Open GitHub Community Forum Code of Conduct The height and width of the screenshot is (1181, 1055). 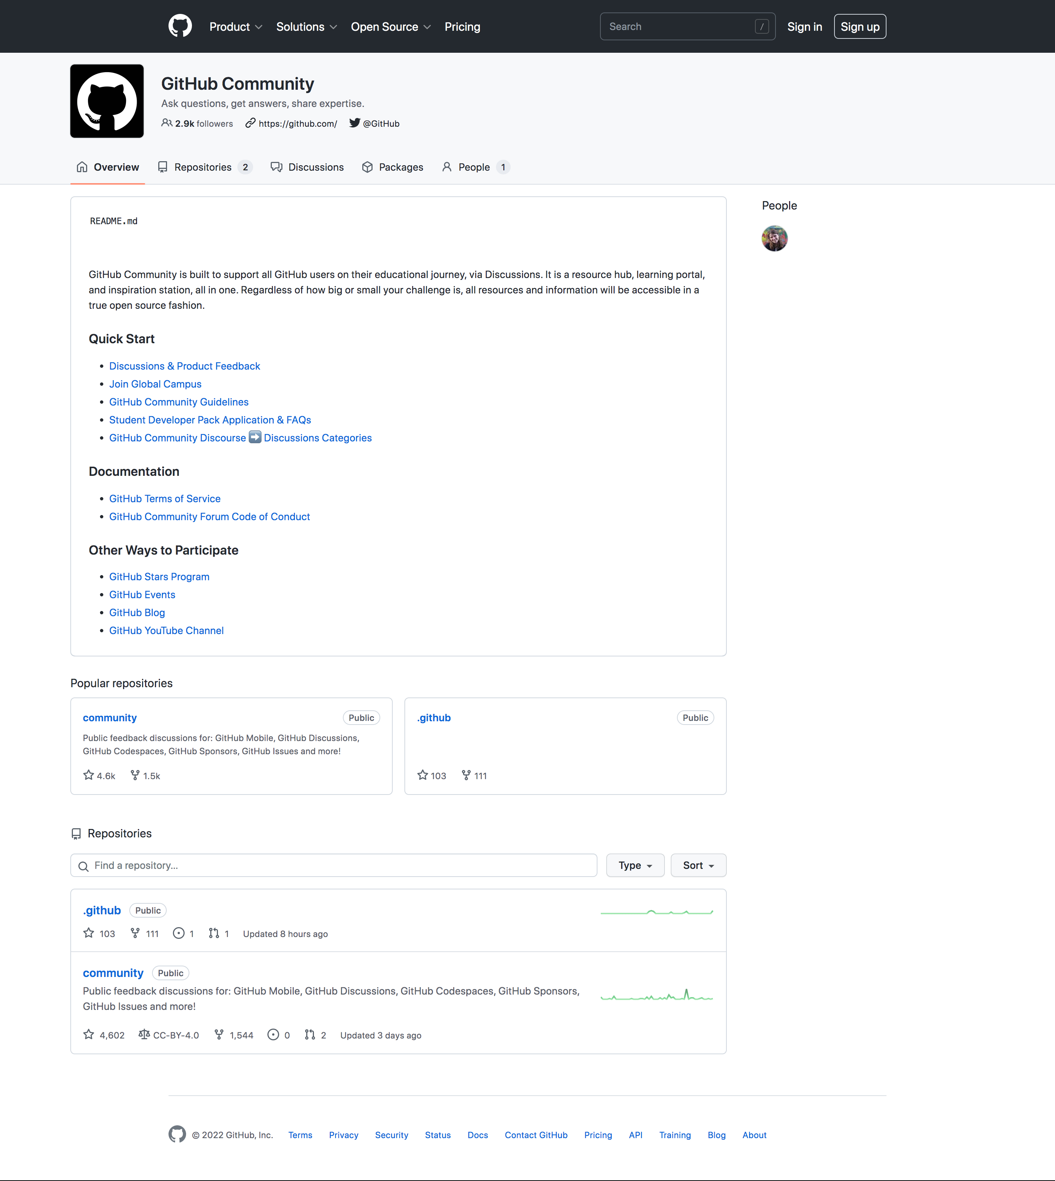(210, 517)
